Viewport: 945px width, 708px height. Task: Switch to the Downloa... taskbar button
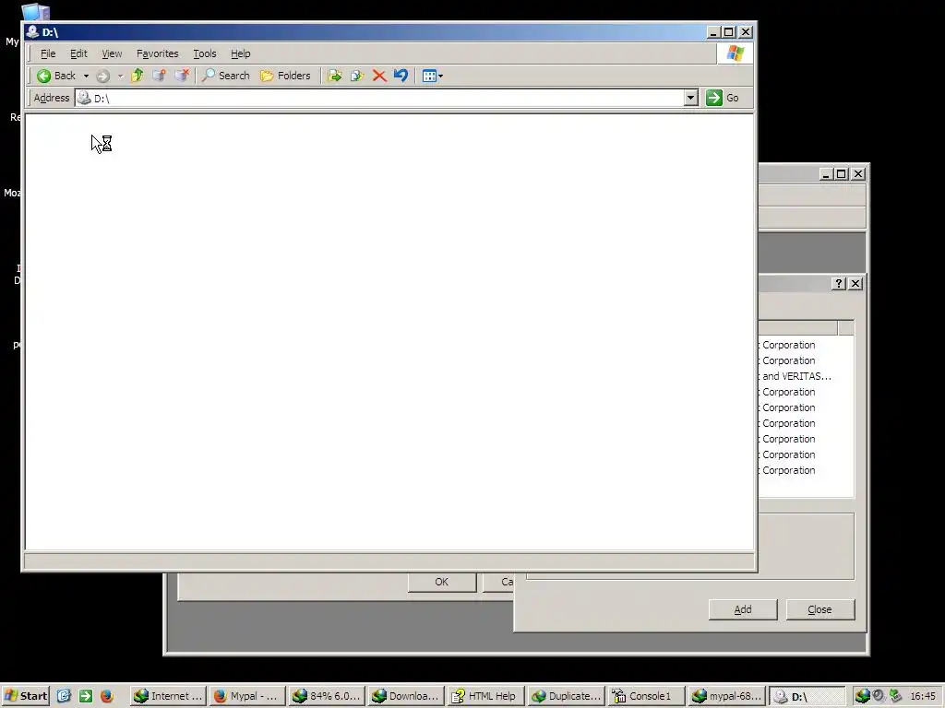(406, 696)
